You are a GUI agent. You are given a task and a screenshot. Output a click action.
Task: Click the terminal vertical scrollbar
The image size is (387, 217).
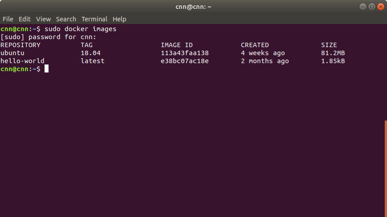(386, 169)
